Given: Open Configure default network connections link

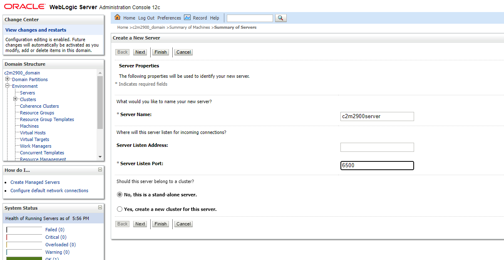Looking at the screenshot, I should [49, 191].
